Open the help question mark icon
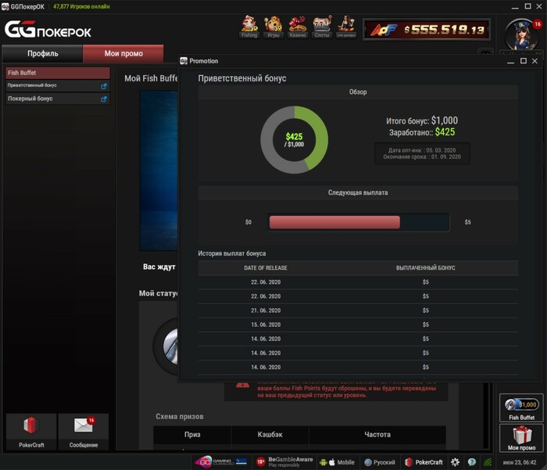 coord(472,462)
